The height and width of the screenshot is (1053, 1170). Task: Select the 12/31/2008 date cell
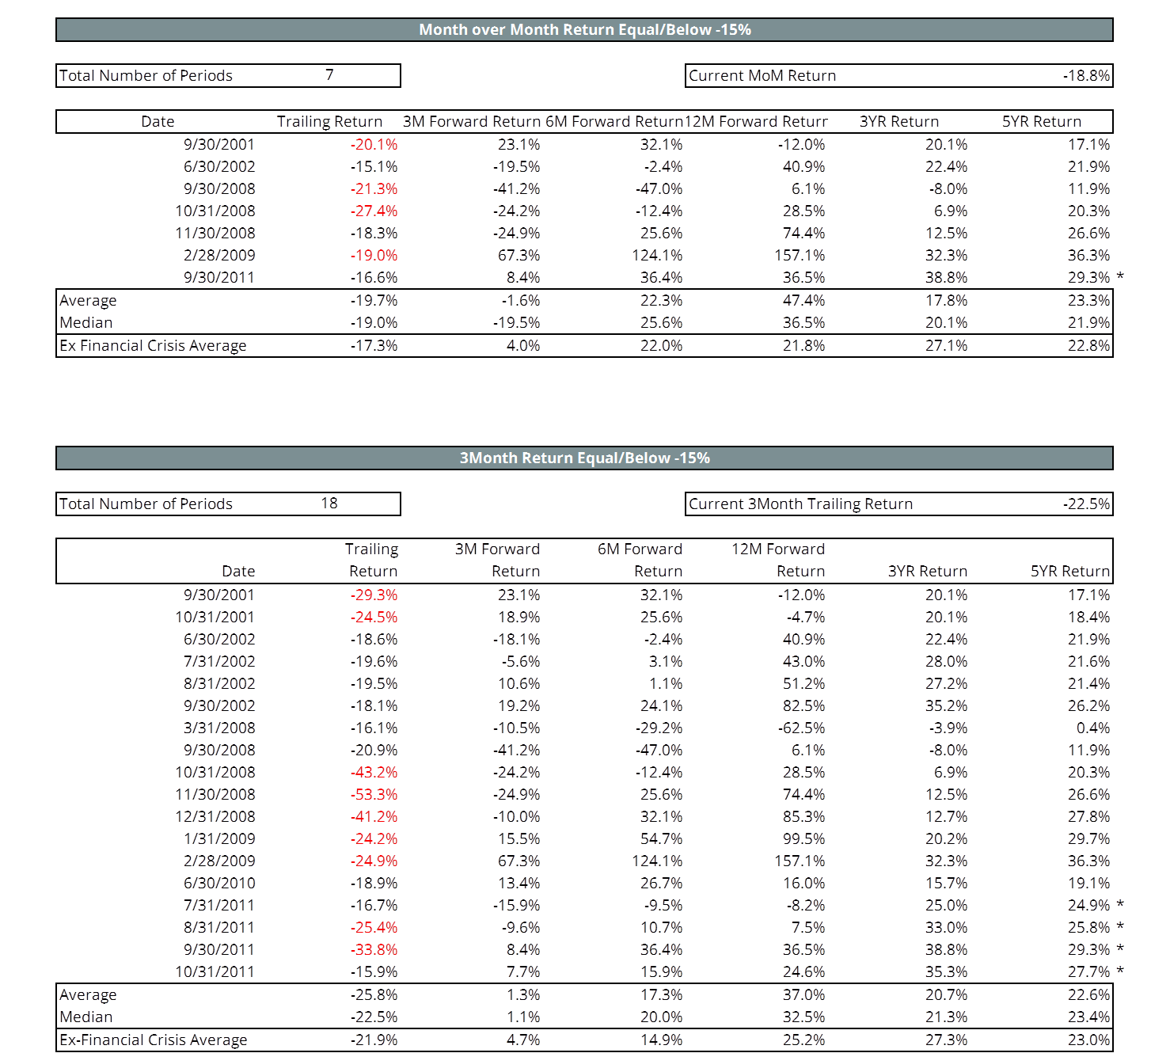(215, 817)
